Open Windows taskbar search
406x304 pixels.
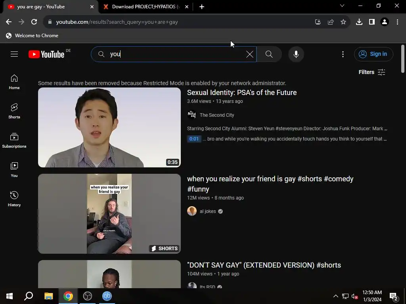[29, 296]
